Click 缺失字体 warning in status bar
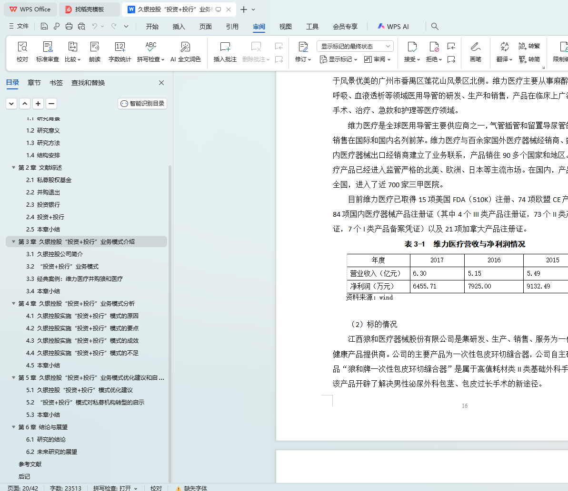Image resolution: width=568 pixels, height=491 pixels. pos(191,488)
